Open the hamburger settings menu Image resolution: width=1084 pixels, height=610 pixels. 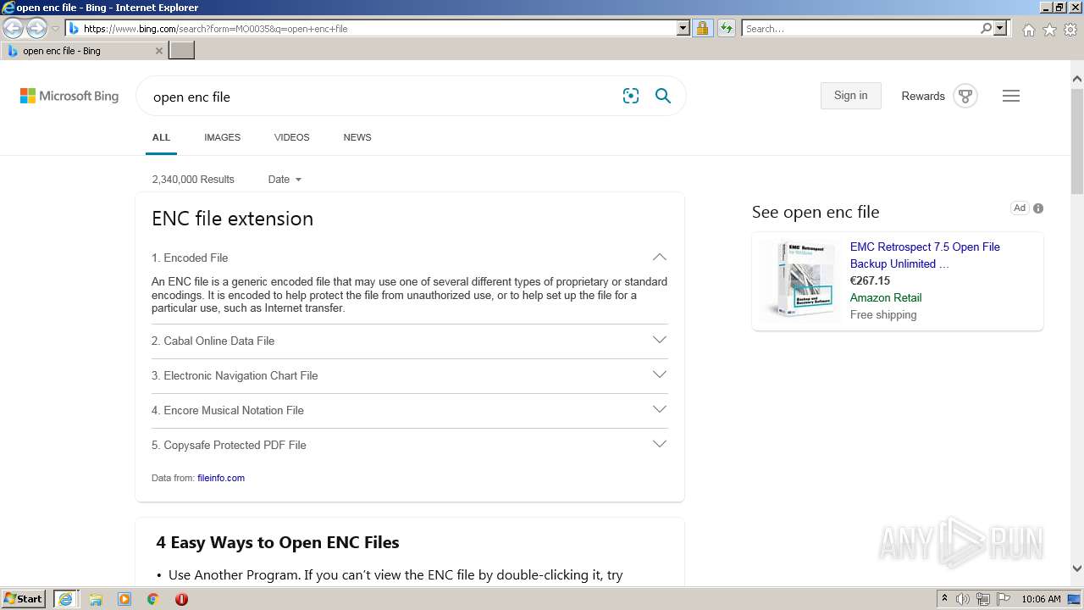1011,96
